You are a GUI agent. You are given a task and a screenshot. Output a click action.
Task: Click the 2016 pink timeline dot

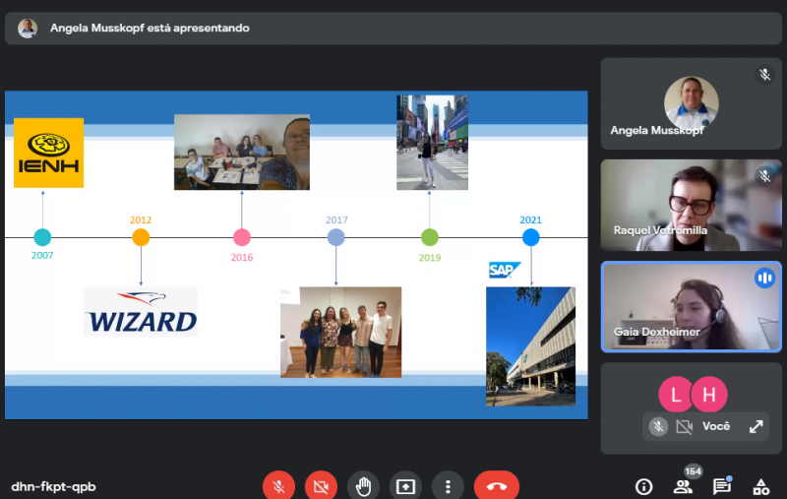click(x=242, y=237)
